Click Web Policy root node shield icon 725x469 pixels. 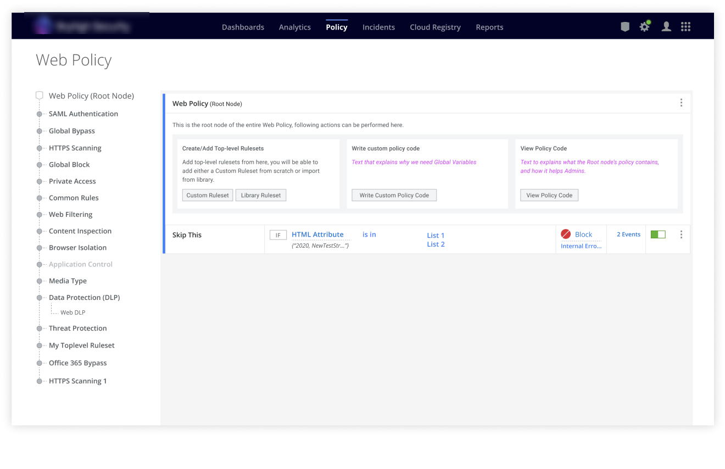point(40,96)
